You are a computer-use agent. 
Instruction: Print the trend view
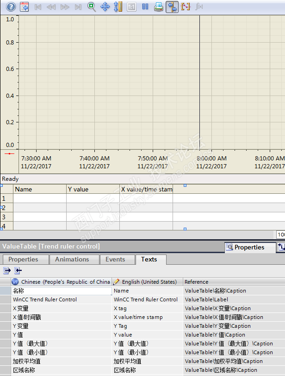click(158, 6)
